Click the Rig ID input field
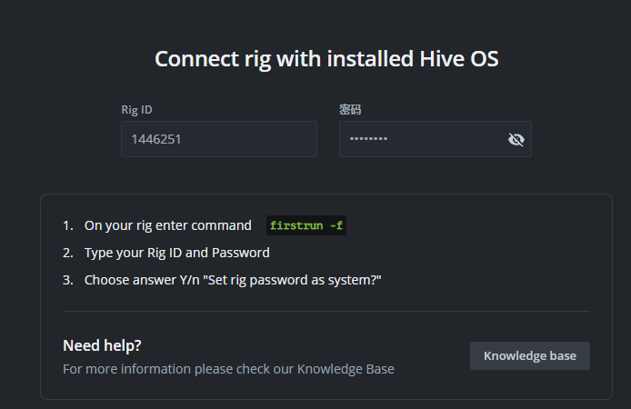The image size is (631, 409). pos(218,139)
